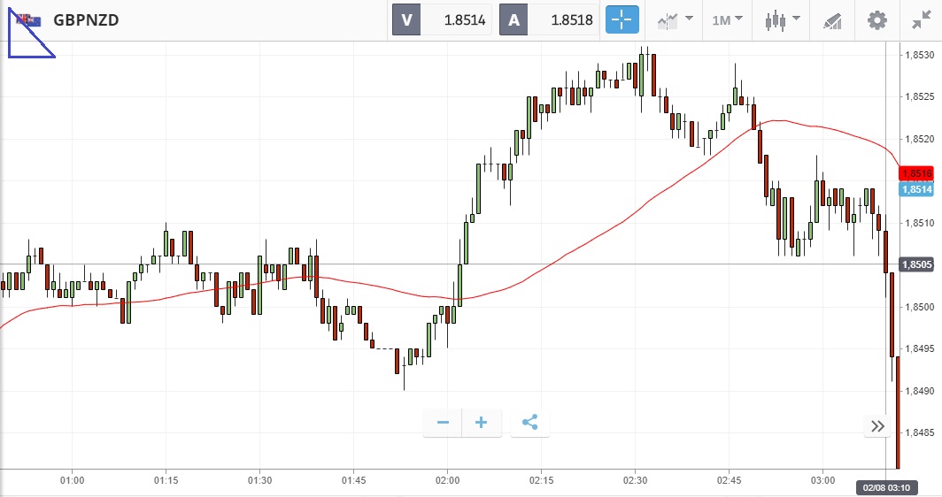The image size is (942, 497).
Task: Toggle the crosshair cursor button
Action: coord(622,19)
